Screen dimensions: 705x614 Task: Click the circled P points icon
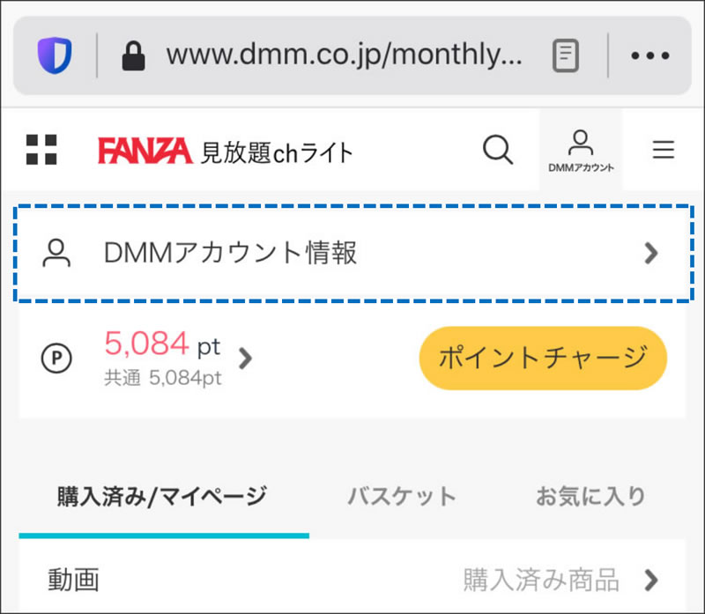click(x=56, y=359)
